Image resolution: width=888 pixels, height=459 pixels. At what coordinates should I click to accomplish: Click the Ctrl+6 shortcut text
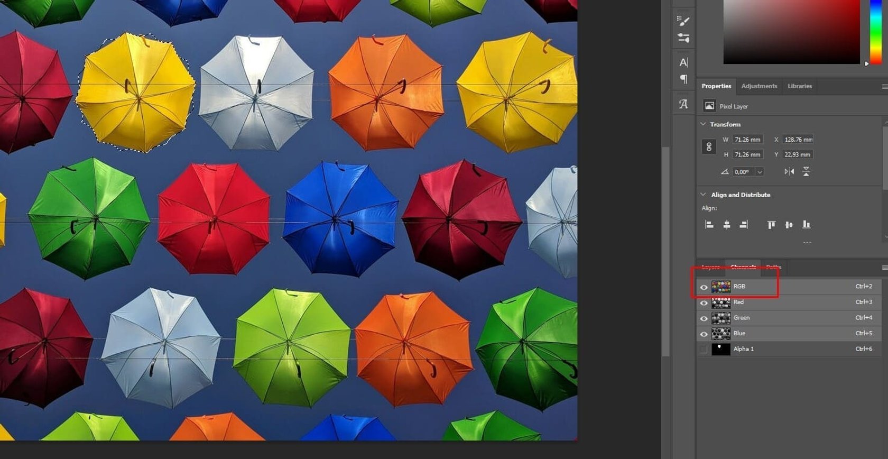pyautogui.click(x=864, y=349)
